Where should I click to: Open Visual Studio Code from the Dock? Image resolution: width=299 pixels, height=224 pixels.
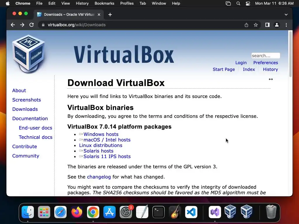(x=191, y=212)
